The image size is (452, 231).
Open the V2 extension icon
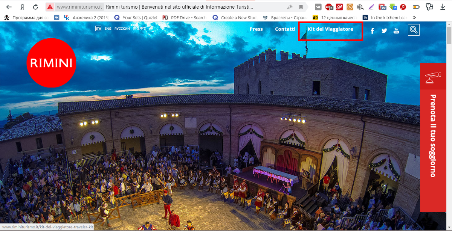[382, 7]
